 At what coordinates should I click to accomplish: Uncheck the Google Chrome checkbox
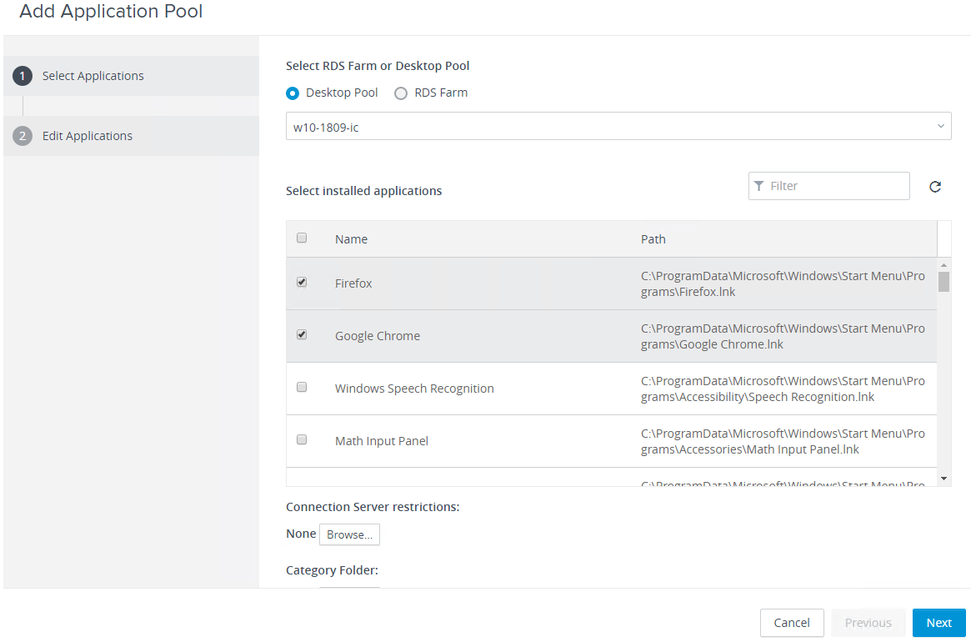pyautogui.click(x=302, y=335)
